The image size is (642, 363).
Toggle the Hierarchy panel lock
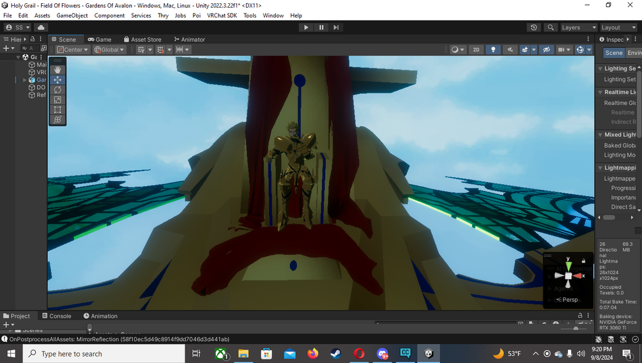[x=33, y=39]
